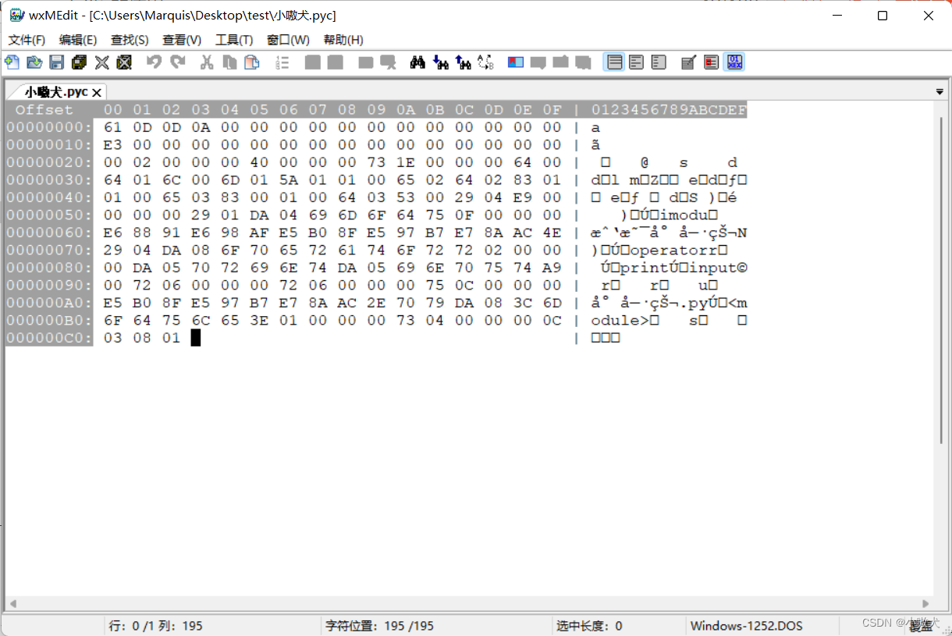Open an existing file
This screenshot has height=636, width=952.
point(35,62)
